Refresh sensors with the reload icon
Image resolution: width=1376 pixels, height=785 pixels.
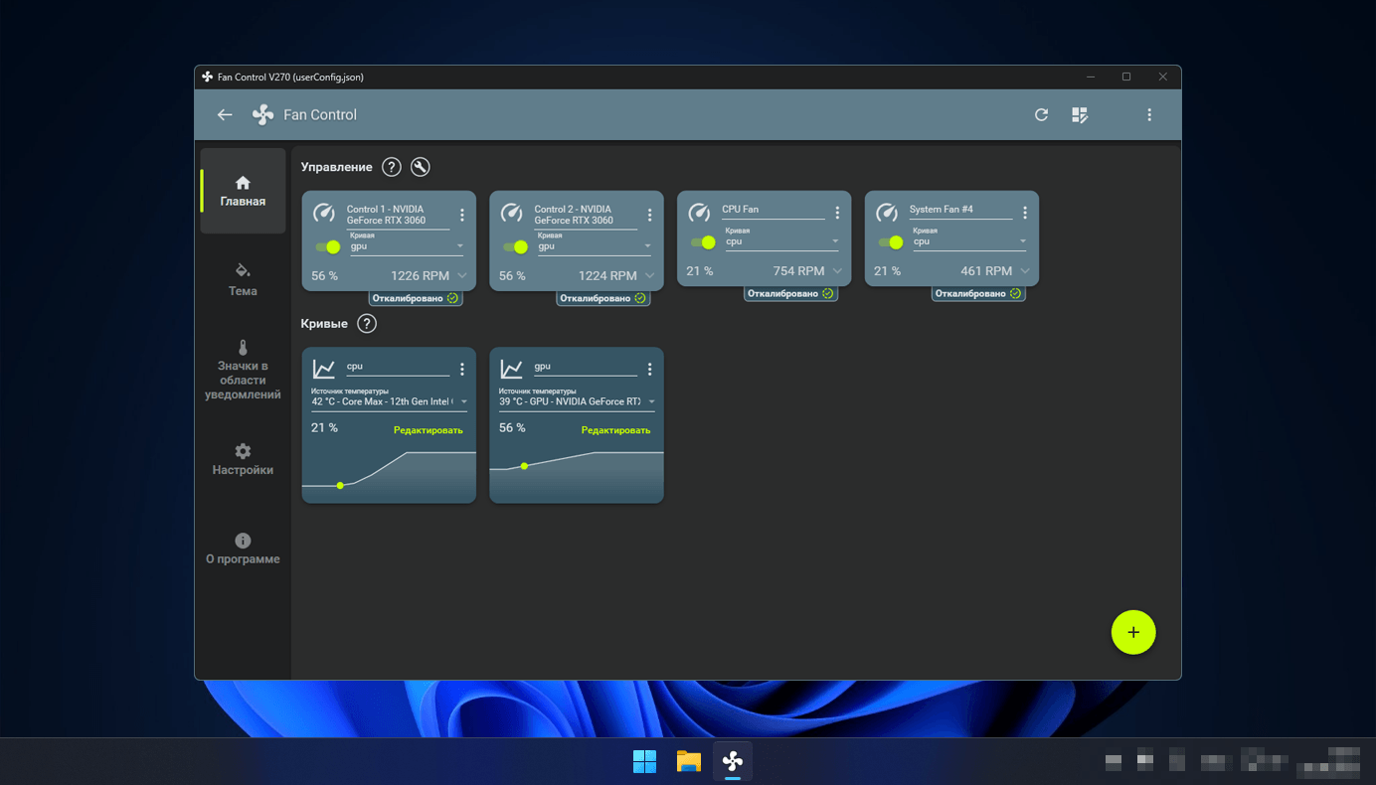pos(1041,114)
